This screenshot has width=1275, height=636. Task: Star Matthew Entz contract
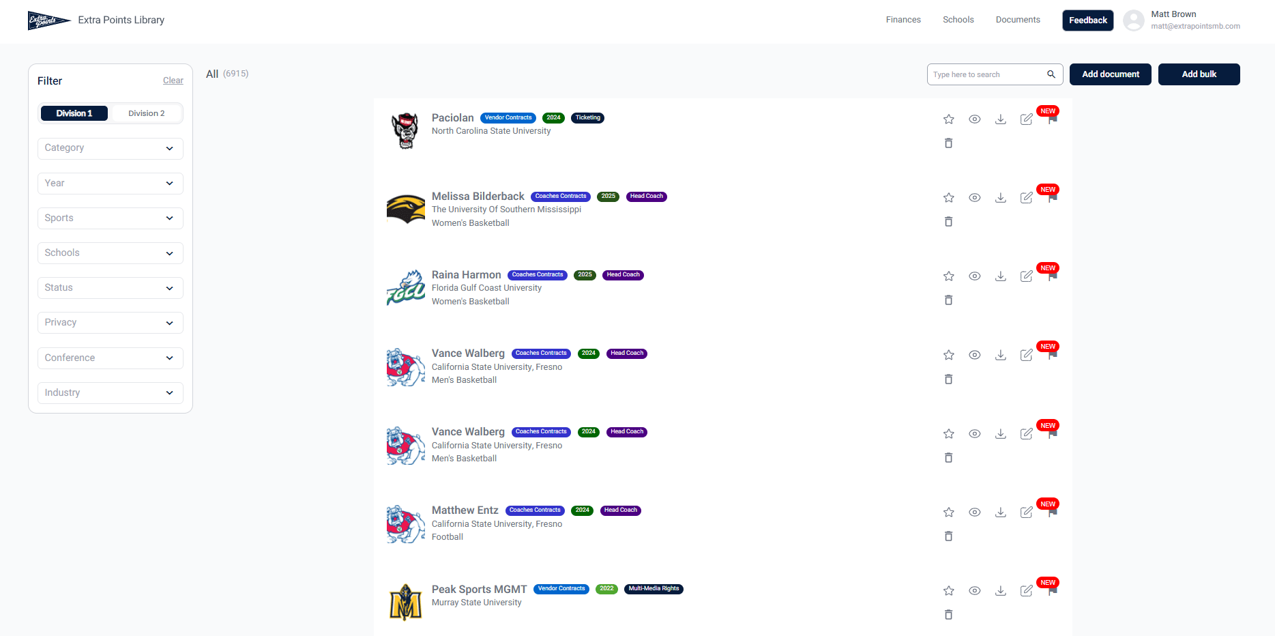[948, 512]
